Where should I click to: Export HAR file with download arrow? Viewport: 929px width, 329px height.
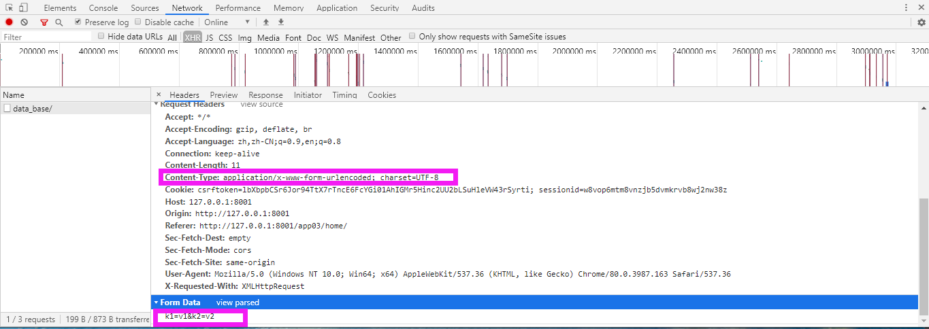coord(280,22)
